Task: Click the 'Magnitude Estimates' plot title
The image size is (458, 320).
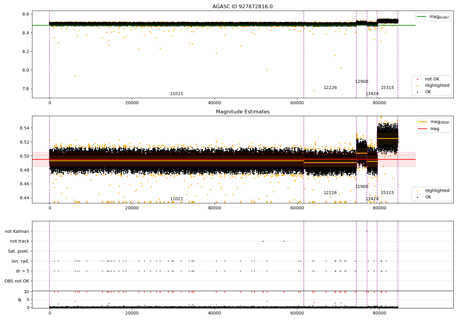Action: point(242,112)
